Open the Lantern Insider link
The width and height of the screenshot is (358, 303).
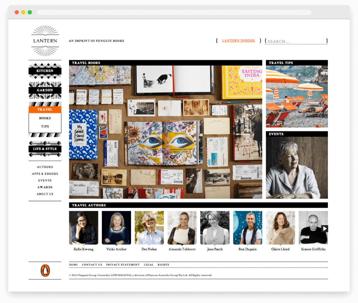(x=238, y=41)
